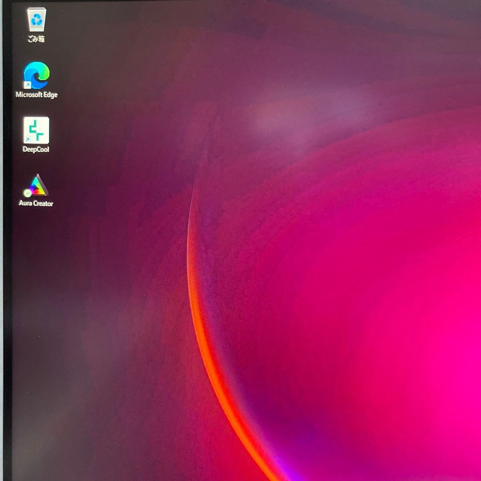Screen dimensions: 481x481
Task: Click the ごみ箱 text label
Action: click(x=36, y=39)
